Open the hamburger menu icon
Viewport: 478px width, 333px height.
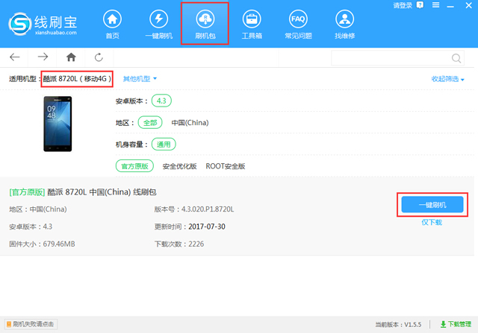(x=436, y=5)
